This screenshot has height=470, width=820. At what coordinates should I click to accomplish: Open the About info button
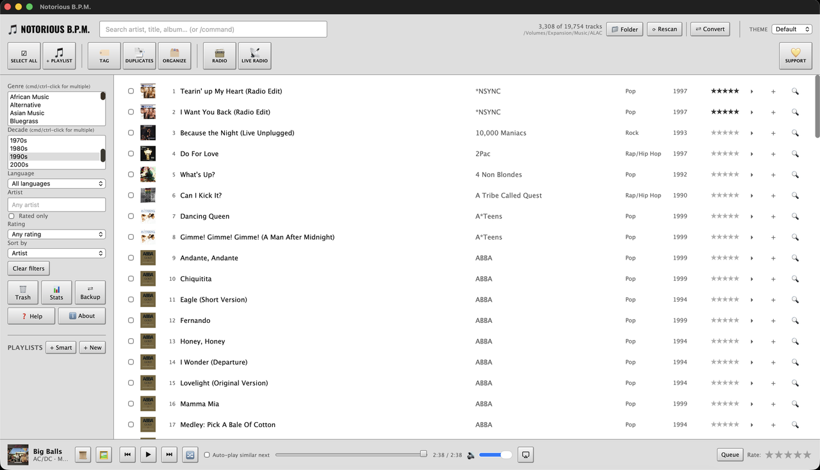pos(82,316)
